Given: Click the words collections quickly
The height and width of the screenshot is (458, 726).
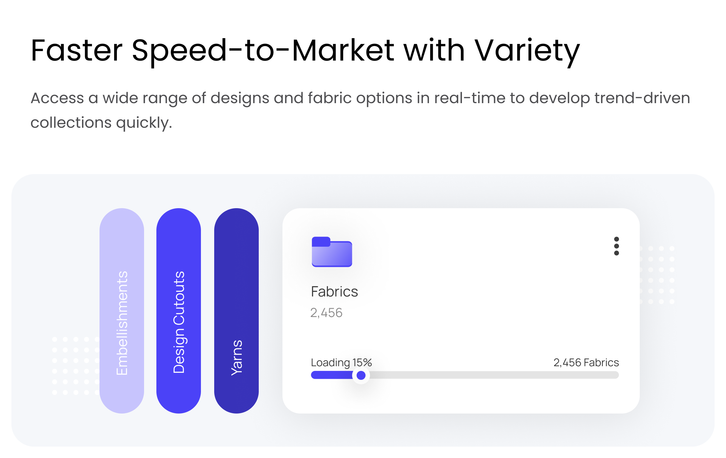Looking at the screenshot, I should 101,123.
